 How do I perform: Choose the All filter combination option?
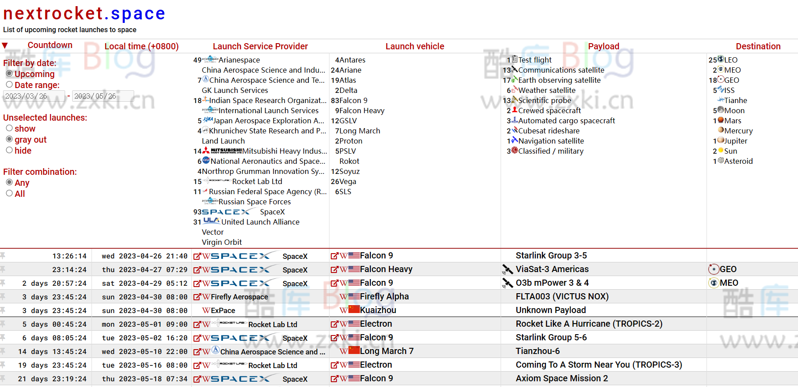point(9,193)
